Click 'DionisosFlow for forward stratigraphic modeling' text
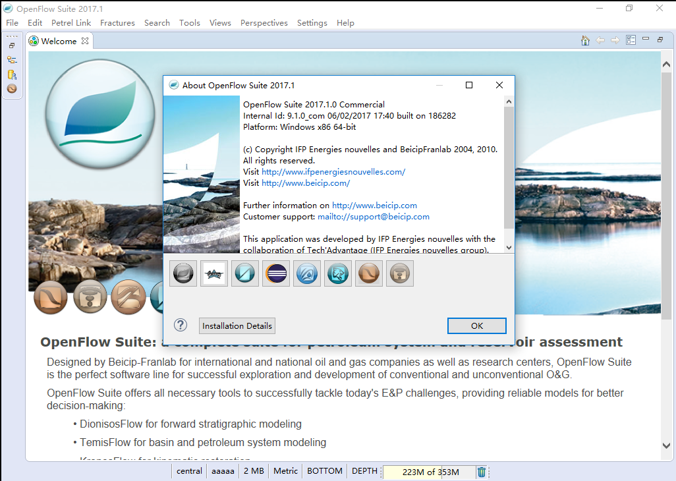This screenshot has height=481, width=676. pyautogui.click(x=190, y=424)
